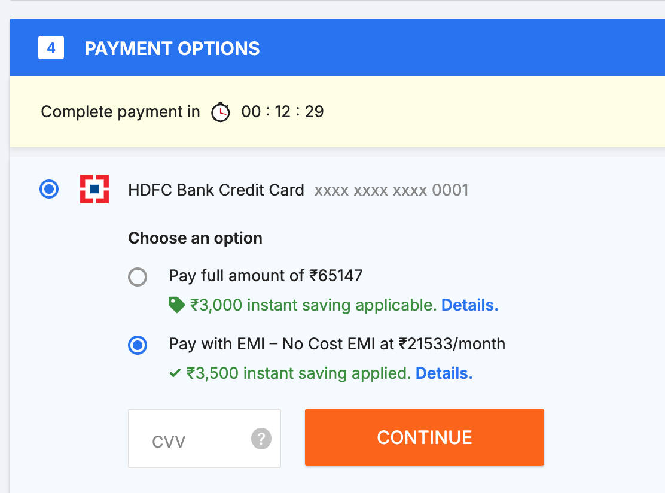The image size is (665, 493).
Task: Select the HDFC Bank Credit Card radio button
Action: 48,190
